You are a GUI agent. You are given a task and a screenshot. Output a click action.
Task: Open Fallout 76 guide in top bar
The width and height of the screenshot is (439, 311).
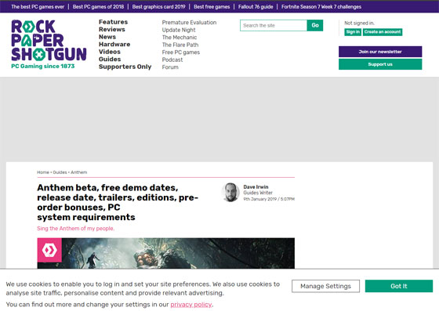pos(256,7)
